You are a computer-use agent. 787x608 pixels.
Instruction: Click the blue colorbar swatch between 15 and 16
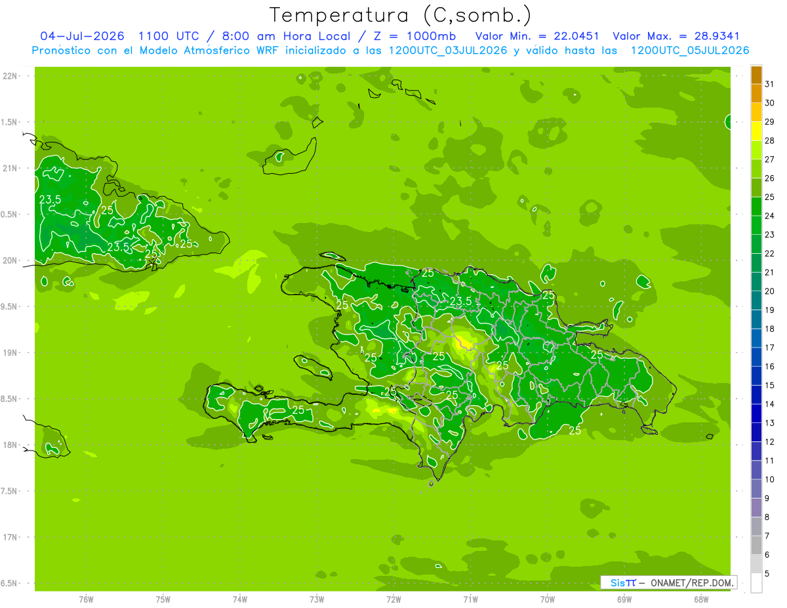(x=756, y=376)
